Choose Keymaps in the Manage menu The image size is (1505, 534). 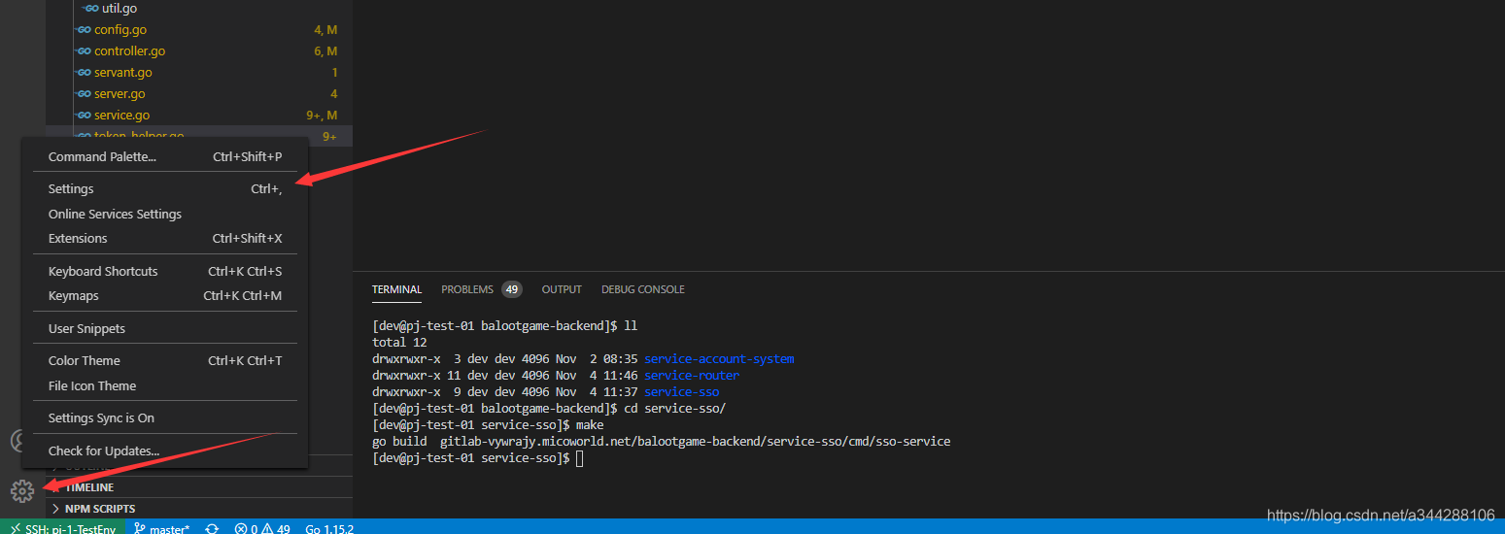pyautogui.click(x=165, y=295)
